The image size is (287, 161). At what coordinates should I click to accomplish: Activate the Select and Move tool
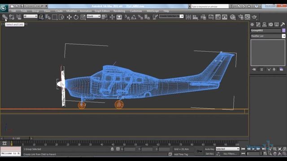coord(69,17)
